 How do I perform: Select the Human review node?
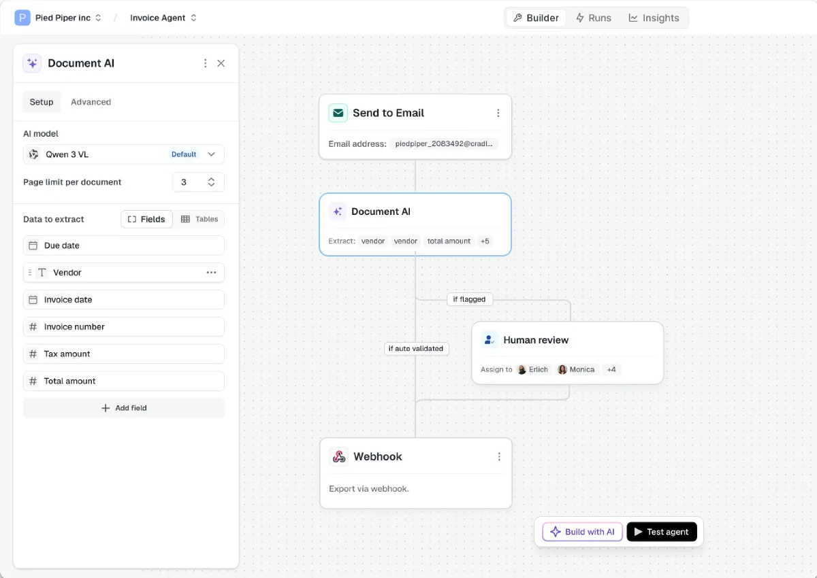[568, 353]
